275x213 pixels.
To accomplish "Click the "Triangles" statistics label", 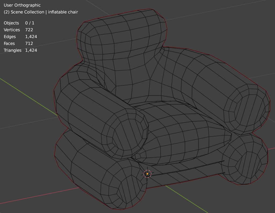I will (12, 50).
